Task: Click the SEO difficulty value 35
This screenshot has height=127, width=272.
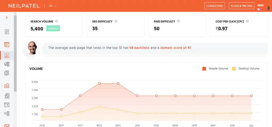Action: 95,29
